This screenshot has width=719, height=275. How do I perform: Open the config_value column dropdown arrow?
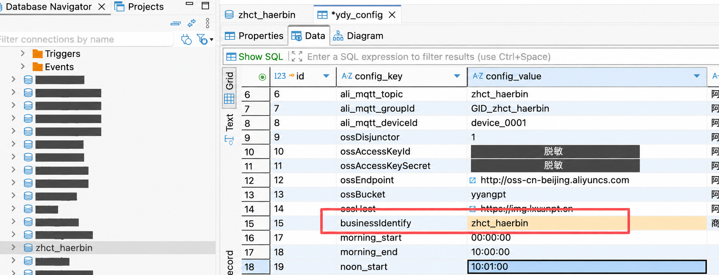coord(697,76)
